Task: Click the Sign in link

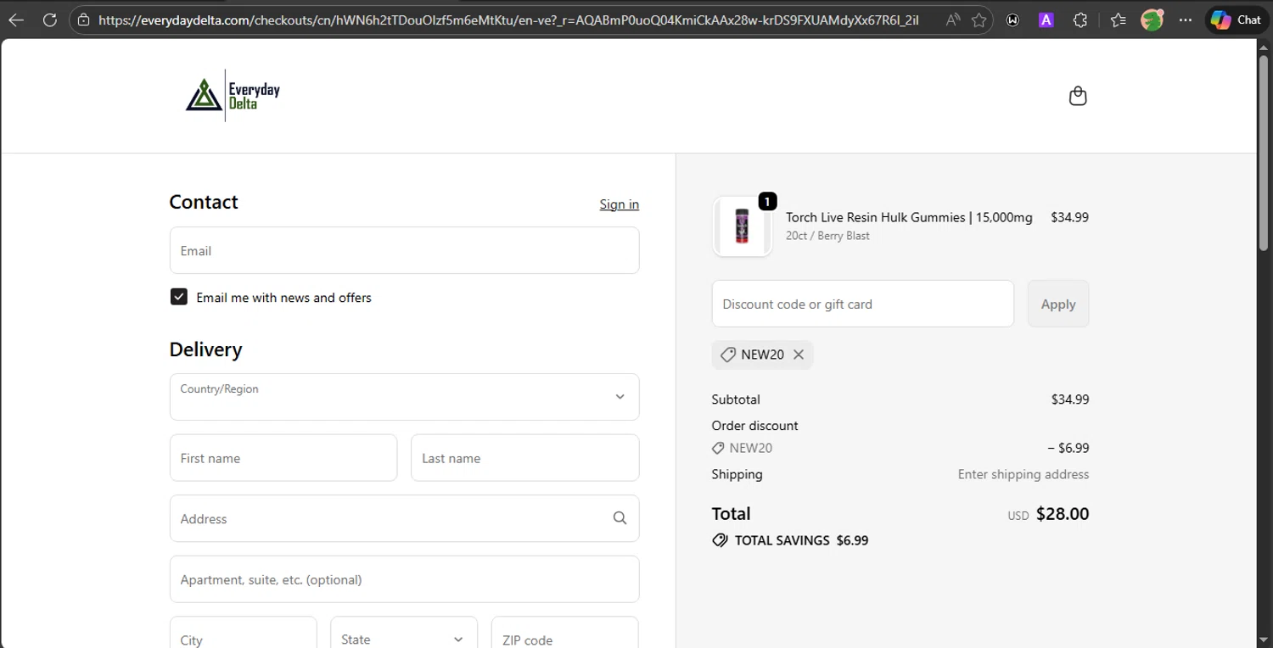Action: click(620, 204)
